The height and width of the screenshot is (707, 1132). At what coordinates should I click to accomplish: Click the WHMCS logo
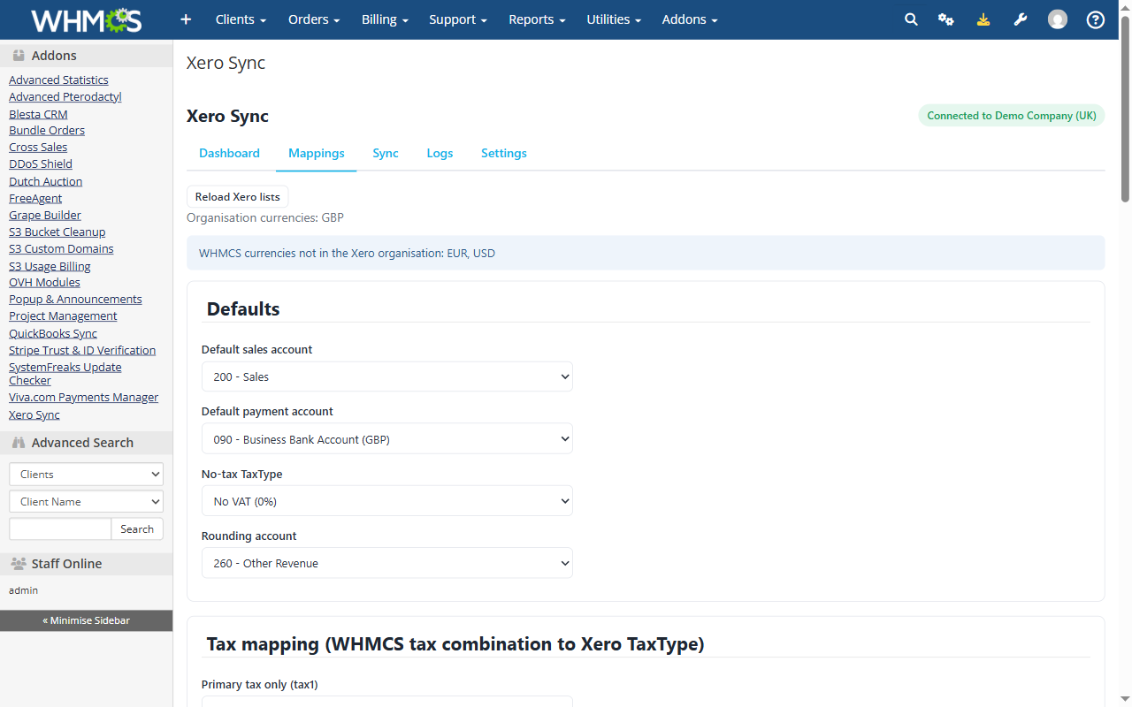[x=86, y=19]
